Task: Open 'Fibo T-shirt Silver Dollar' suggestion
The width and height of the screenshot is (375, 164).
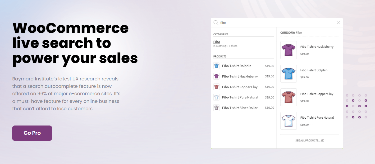Action: [x=240, y=108]
